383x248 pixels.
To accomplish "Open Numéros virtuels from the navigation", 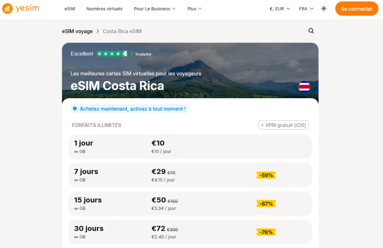I will pyautogui.click(x=104, y=9).
